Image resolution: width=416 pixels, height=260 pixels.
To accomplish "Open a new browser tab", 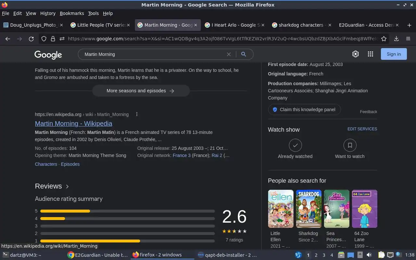I will (x=409, y=25).
